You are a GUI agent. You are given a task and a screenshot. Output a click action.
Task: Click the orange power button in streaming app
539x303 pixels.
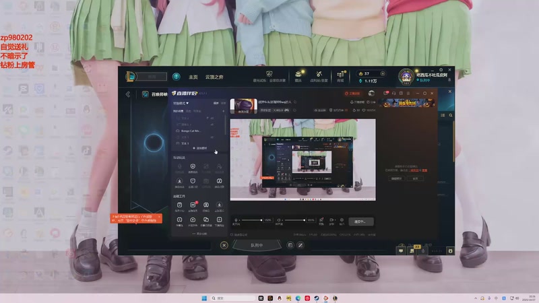coord(352,94)
